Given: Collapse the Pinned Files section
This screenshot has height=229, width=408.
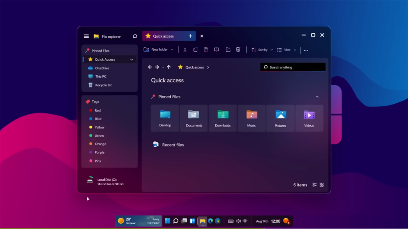Looking at the screenshot, I should [317, 97].
